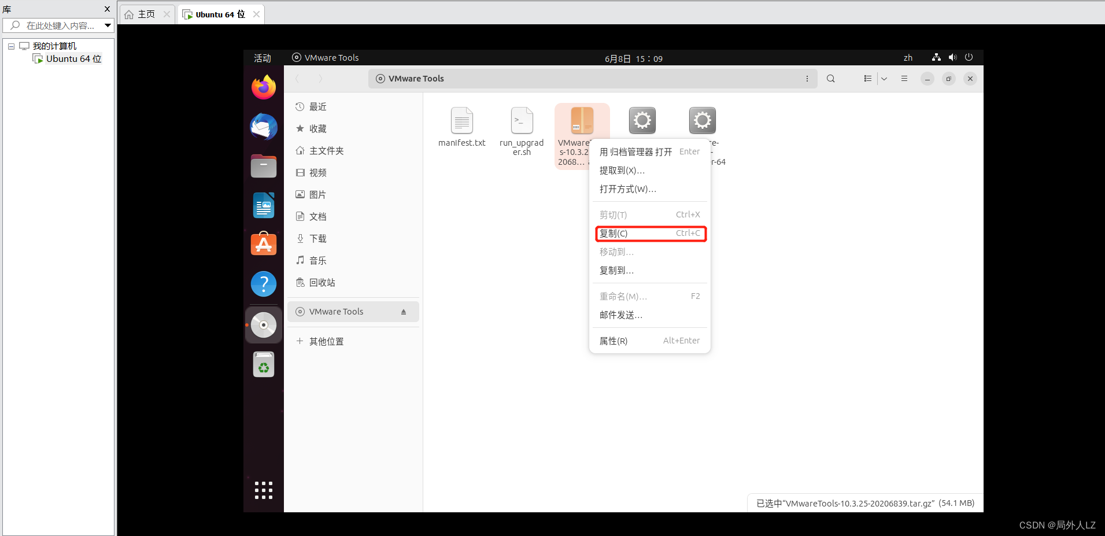
Task: Click the search icon in Files toolbar
Action: click(x=831, y=79)
